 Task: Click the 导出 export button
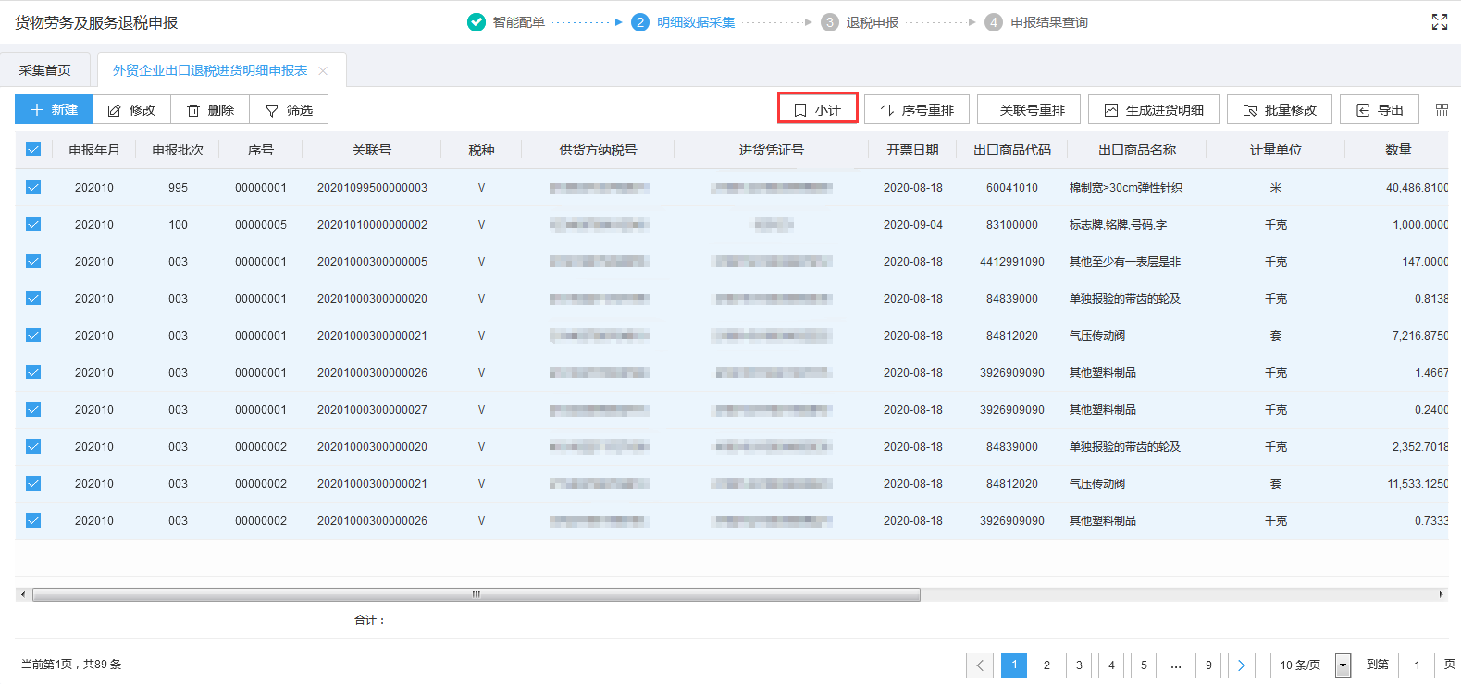point(1380,109)
